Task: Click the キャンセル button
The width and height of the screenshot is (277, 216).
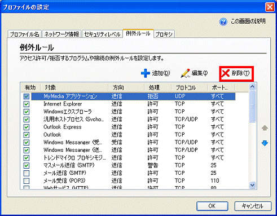Action: tap(253, 206)
